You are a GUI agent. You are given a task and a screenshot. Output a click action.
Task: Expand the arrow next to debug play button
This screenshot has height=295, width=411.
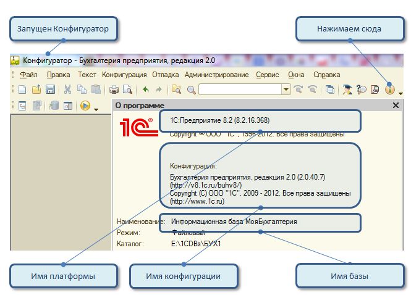[x=96, y=110]
